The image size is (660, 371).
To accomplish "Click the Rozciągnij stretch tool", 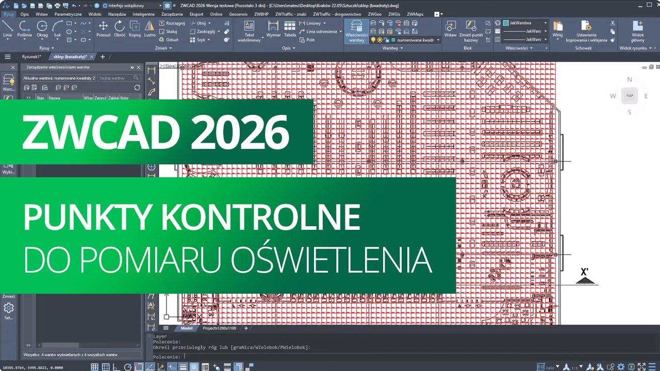I will [172, 23].
